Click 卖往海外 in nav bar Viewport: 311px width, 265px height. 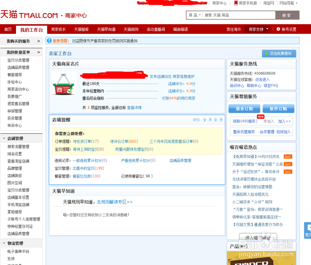click(x=234, y=29)
